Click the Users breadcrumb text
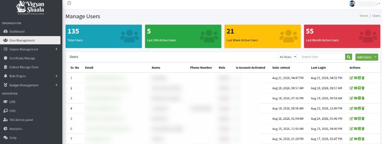The width and height of the screenshot is (382, 144). coord(376,16)
